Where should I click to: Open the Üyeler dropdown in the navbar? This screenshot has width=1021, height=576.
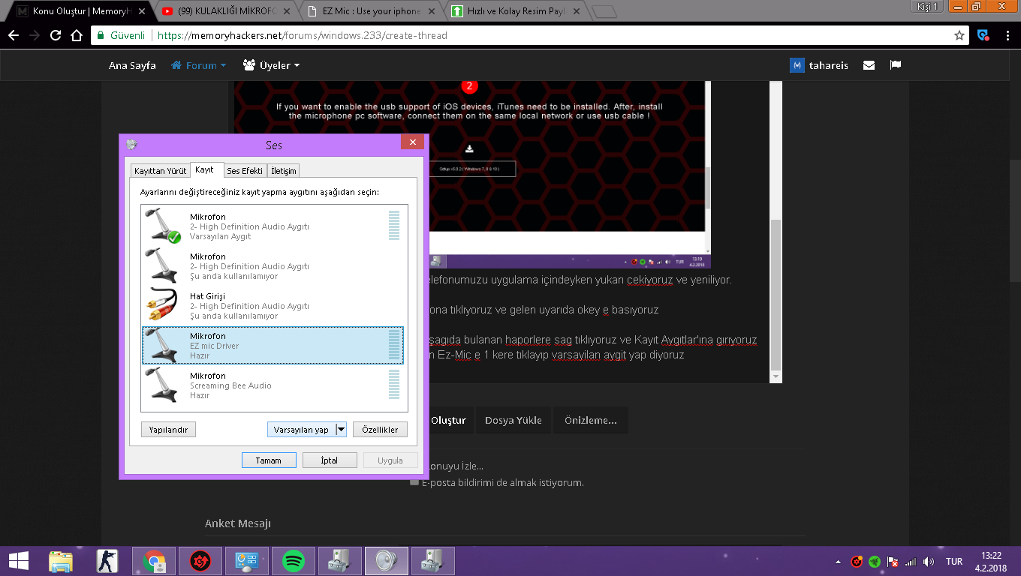(x=271, y=65)
